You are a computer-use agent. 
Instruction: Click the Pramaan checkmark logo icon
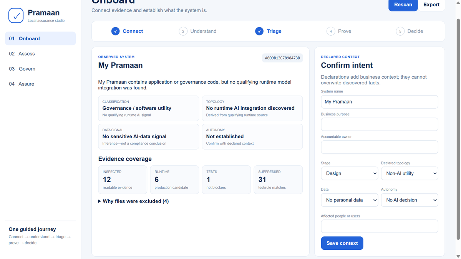16,16
